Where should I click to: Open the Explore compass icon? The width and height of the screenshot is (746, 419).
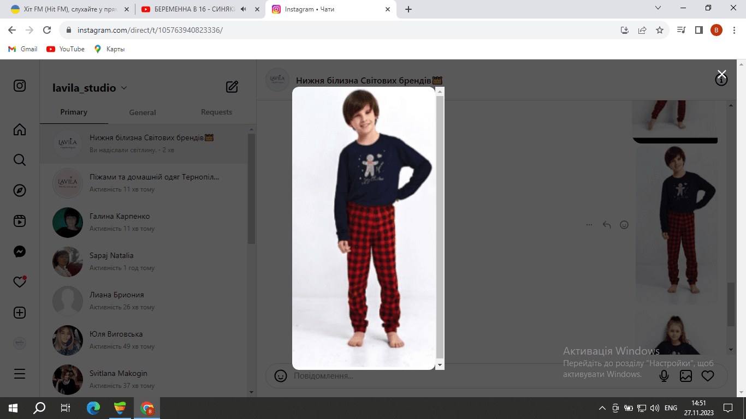point(20,190)
